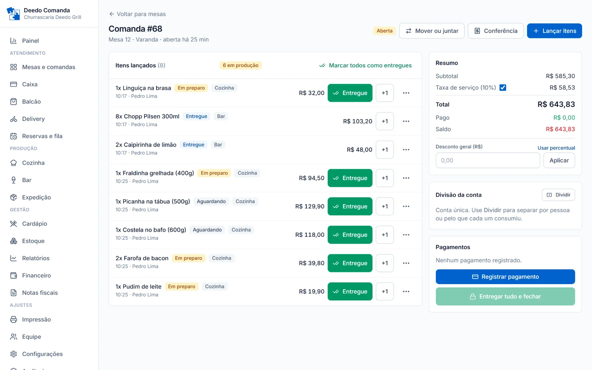Switch discount to Usar percentual
592x370 pixels.
tap(556, 148)
